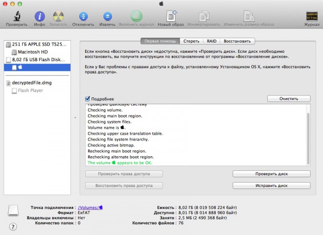Click the 'Checking volume.' log line
This screenshot has width=323, height=235.
pos(105,110)
